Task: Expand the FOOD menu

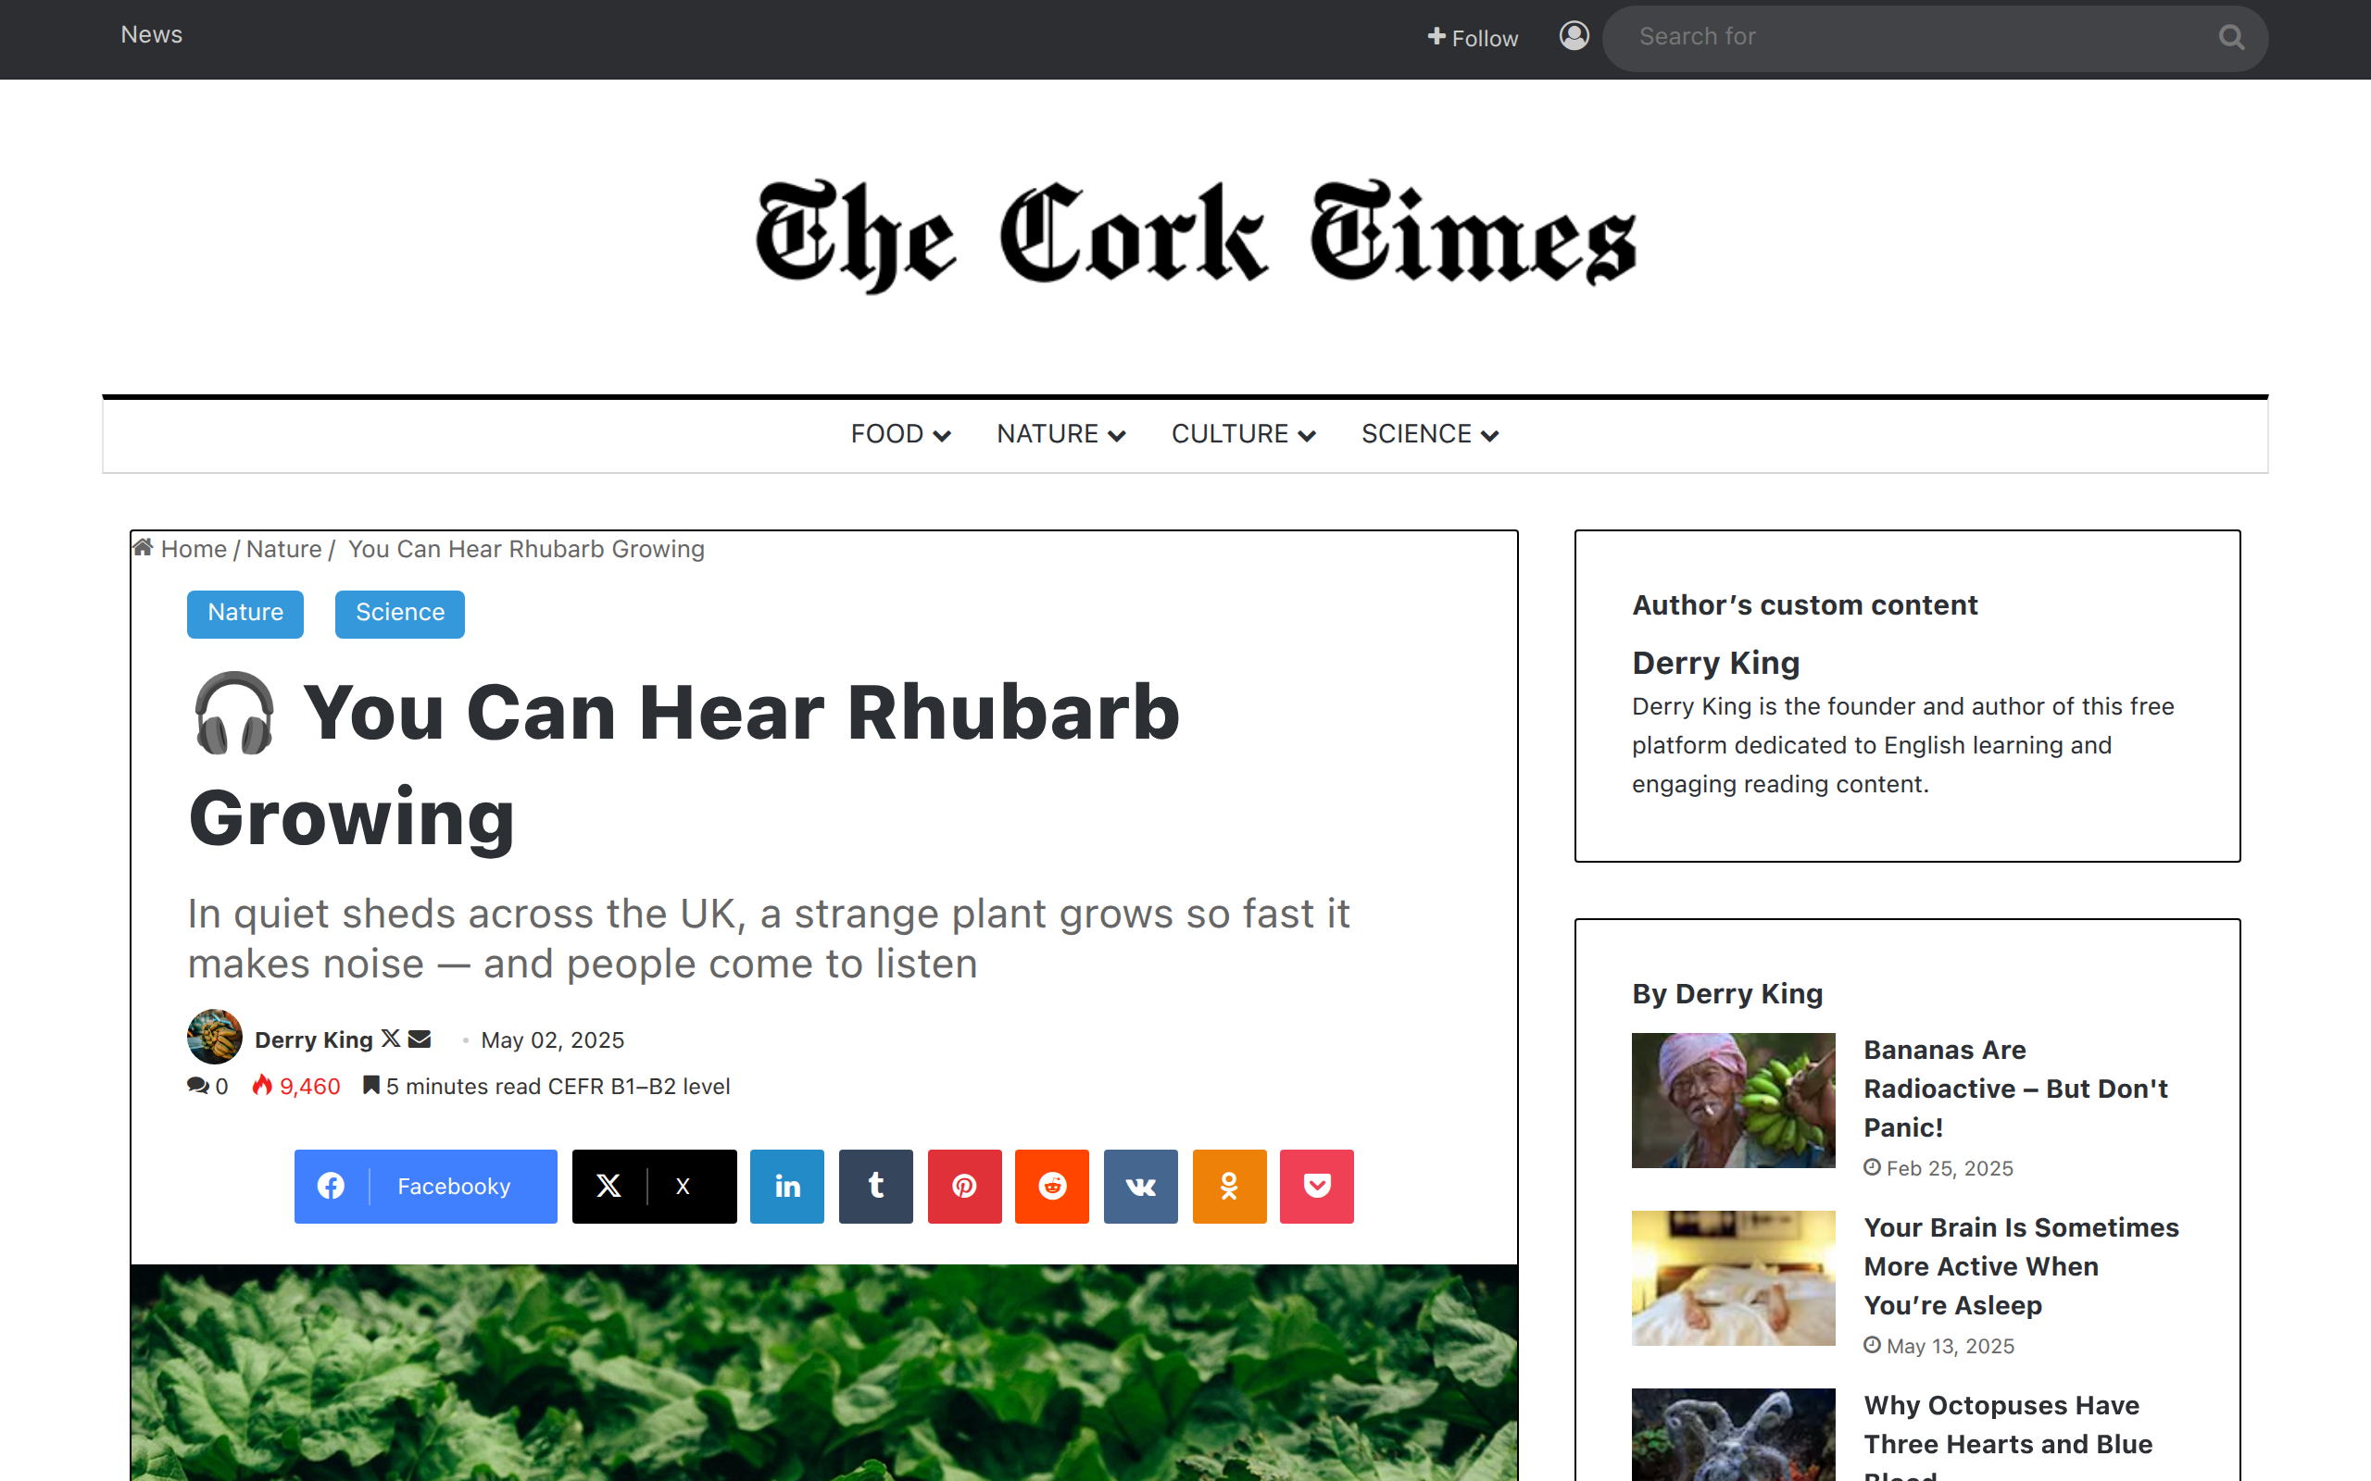Action: (900, 434)
